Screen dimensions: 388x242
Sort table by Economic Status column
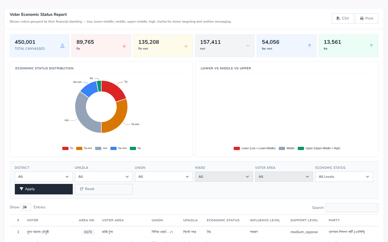(x=223, y=220)
